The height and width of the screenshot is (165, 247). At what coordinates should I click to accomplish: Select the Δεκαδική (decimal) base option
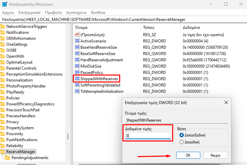click(189, 142)
